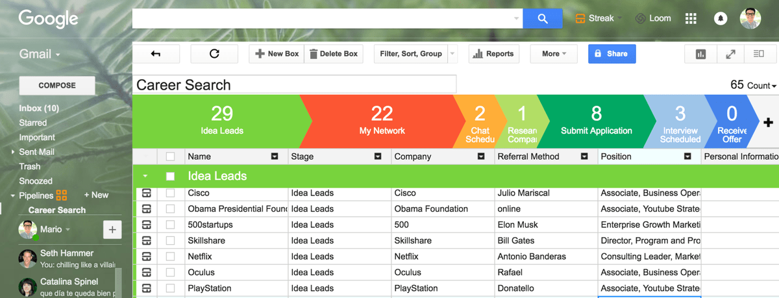This screenshot has height=298, width=779.
Task: Refresh the pipeline view
Action: pyautogui.click(x=214, y=54)
